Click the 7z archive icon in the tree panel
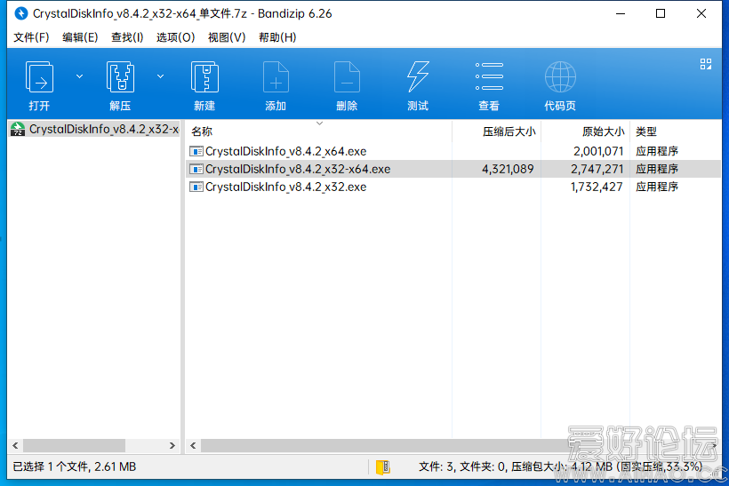This screenshot has width=729, height=486. click(18, 129)
